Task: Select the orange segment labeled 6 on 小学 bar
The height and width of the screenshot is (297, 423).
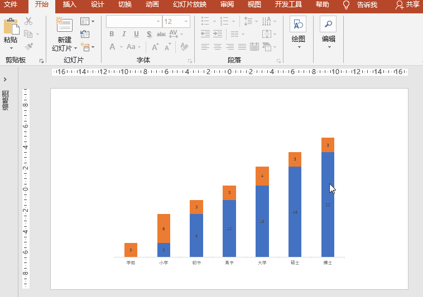Action: [164, 228]
